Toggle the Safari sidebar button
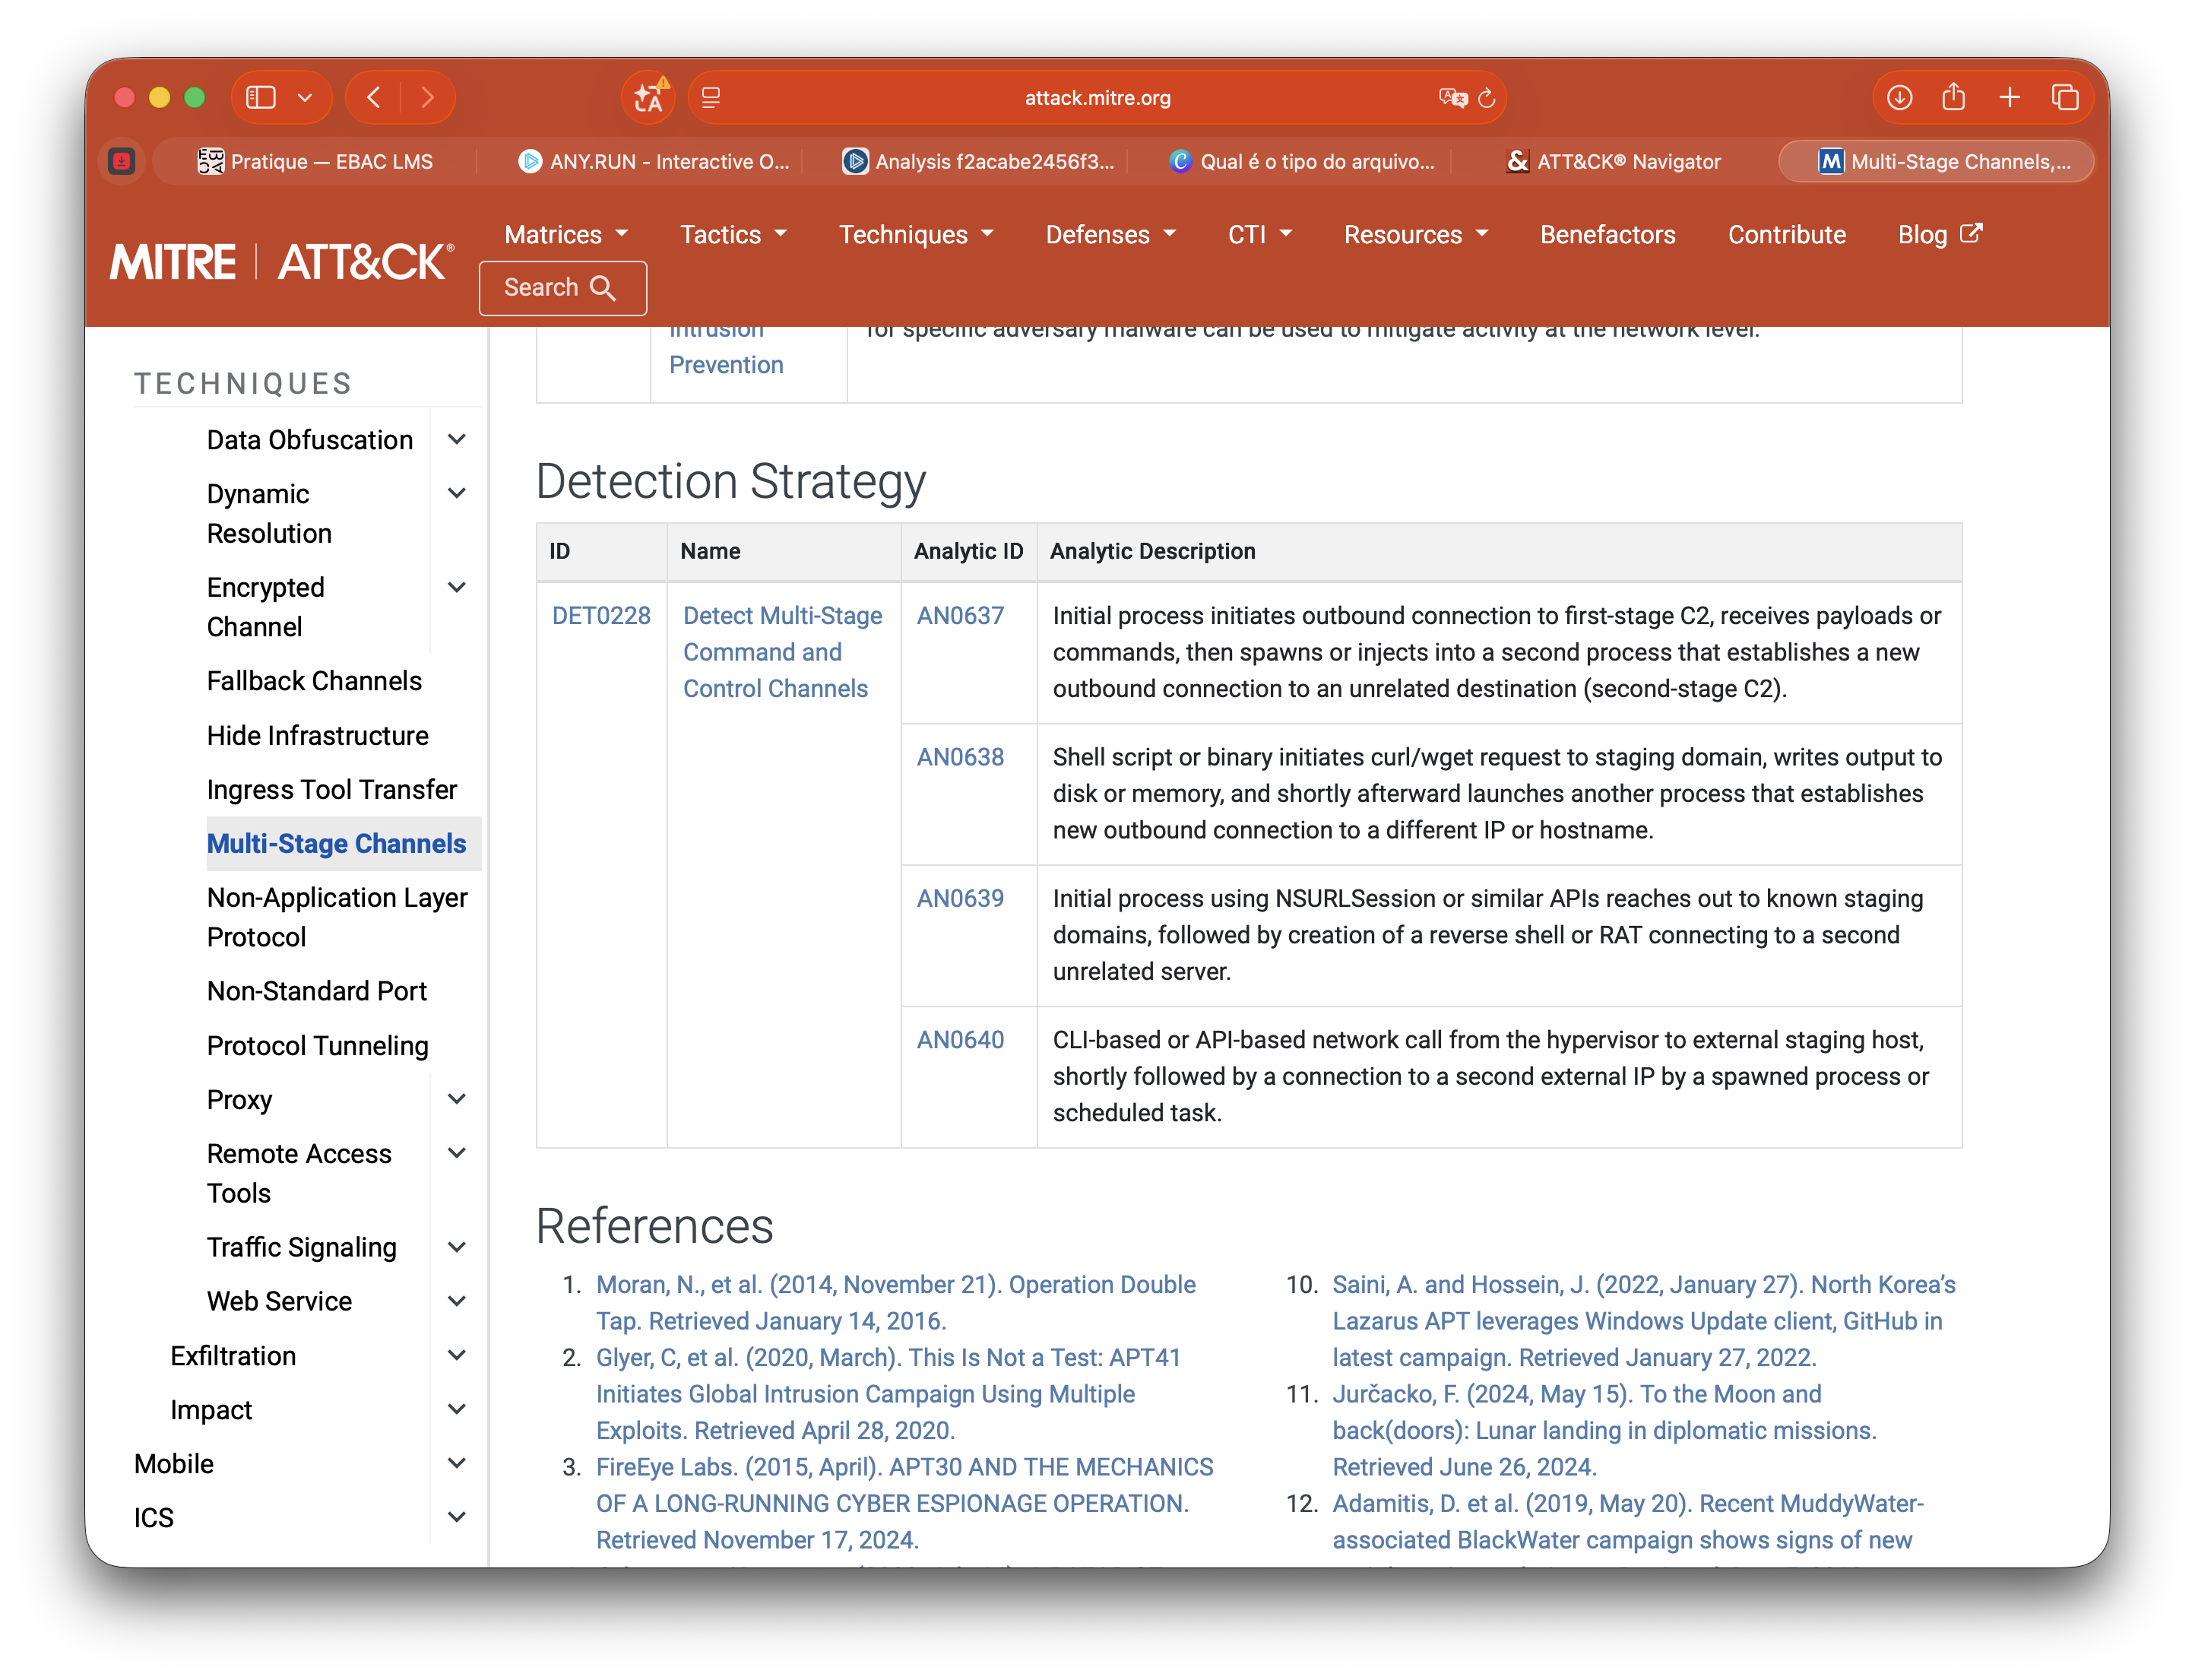Image resolution: width=2195 pixels, height=1680 pixels. pos(261,97)
